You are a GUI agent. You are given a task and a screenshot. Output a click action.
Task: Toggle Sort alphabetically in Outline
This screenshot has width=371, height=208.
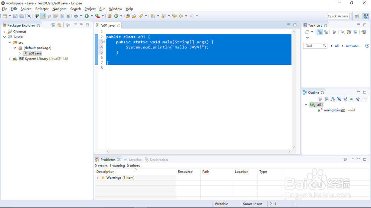[x=333, y=99]
